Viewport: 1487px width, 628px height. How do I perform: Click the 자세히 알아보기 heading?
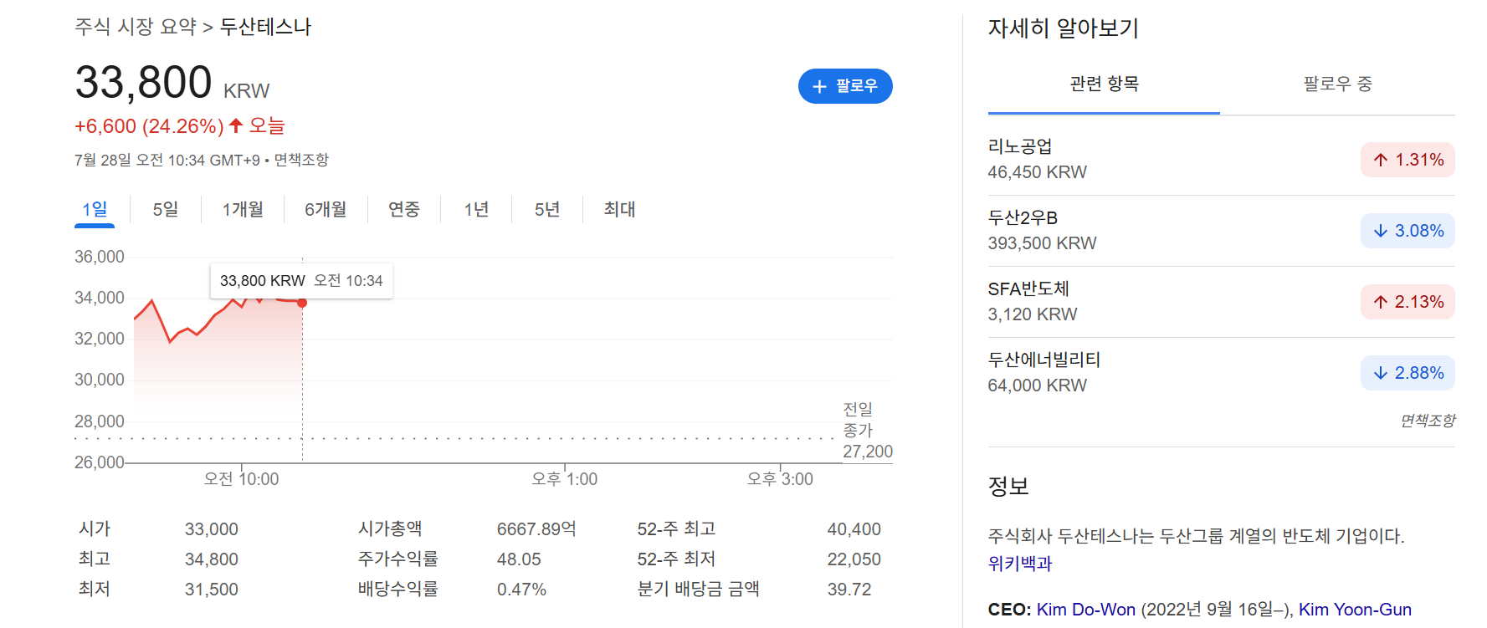click(1064, 28)
